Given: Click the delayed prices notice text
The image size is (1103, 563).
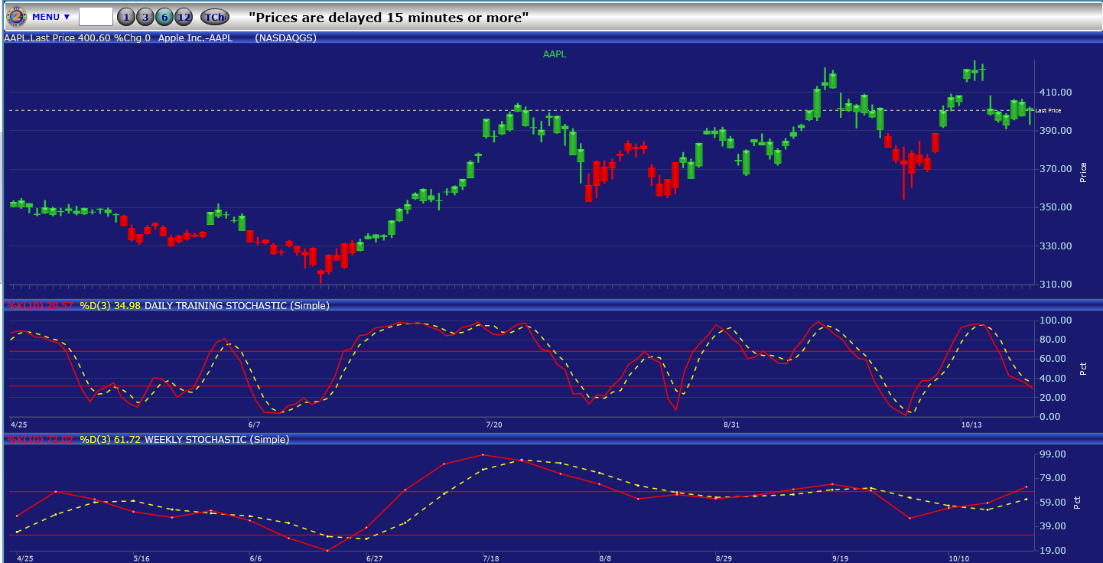Looking at the screenshot, I should tap(389, 18).
